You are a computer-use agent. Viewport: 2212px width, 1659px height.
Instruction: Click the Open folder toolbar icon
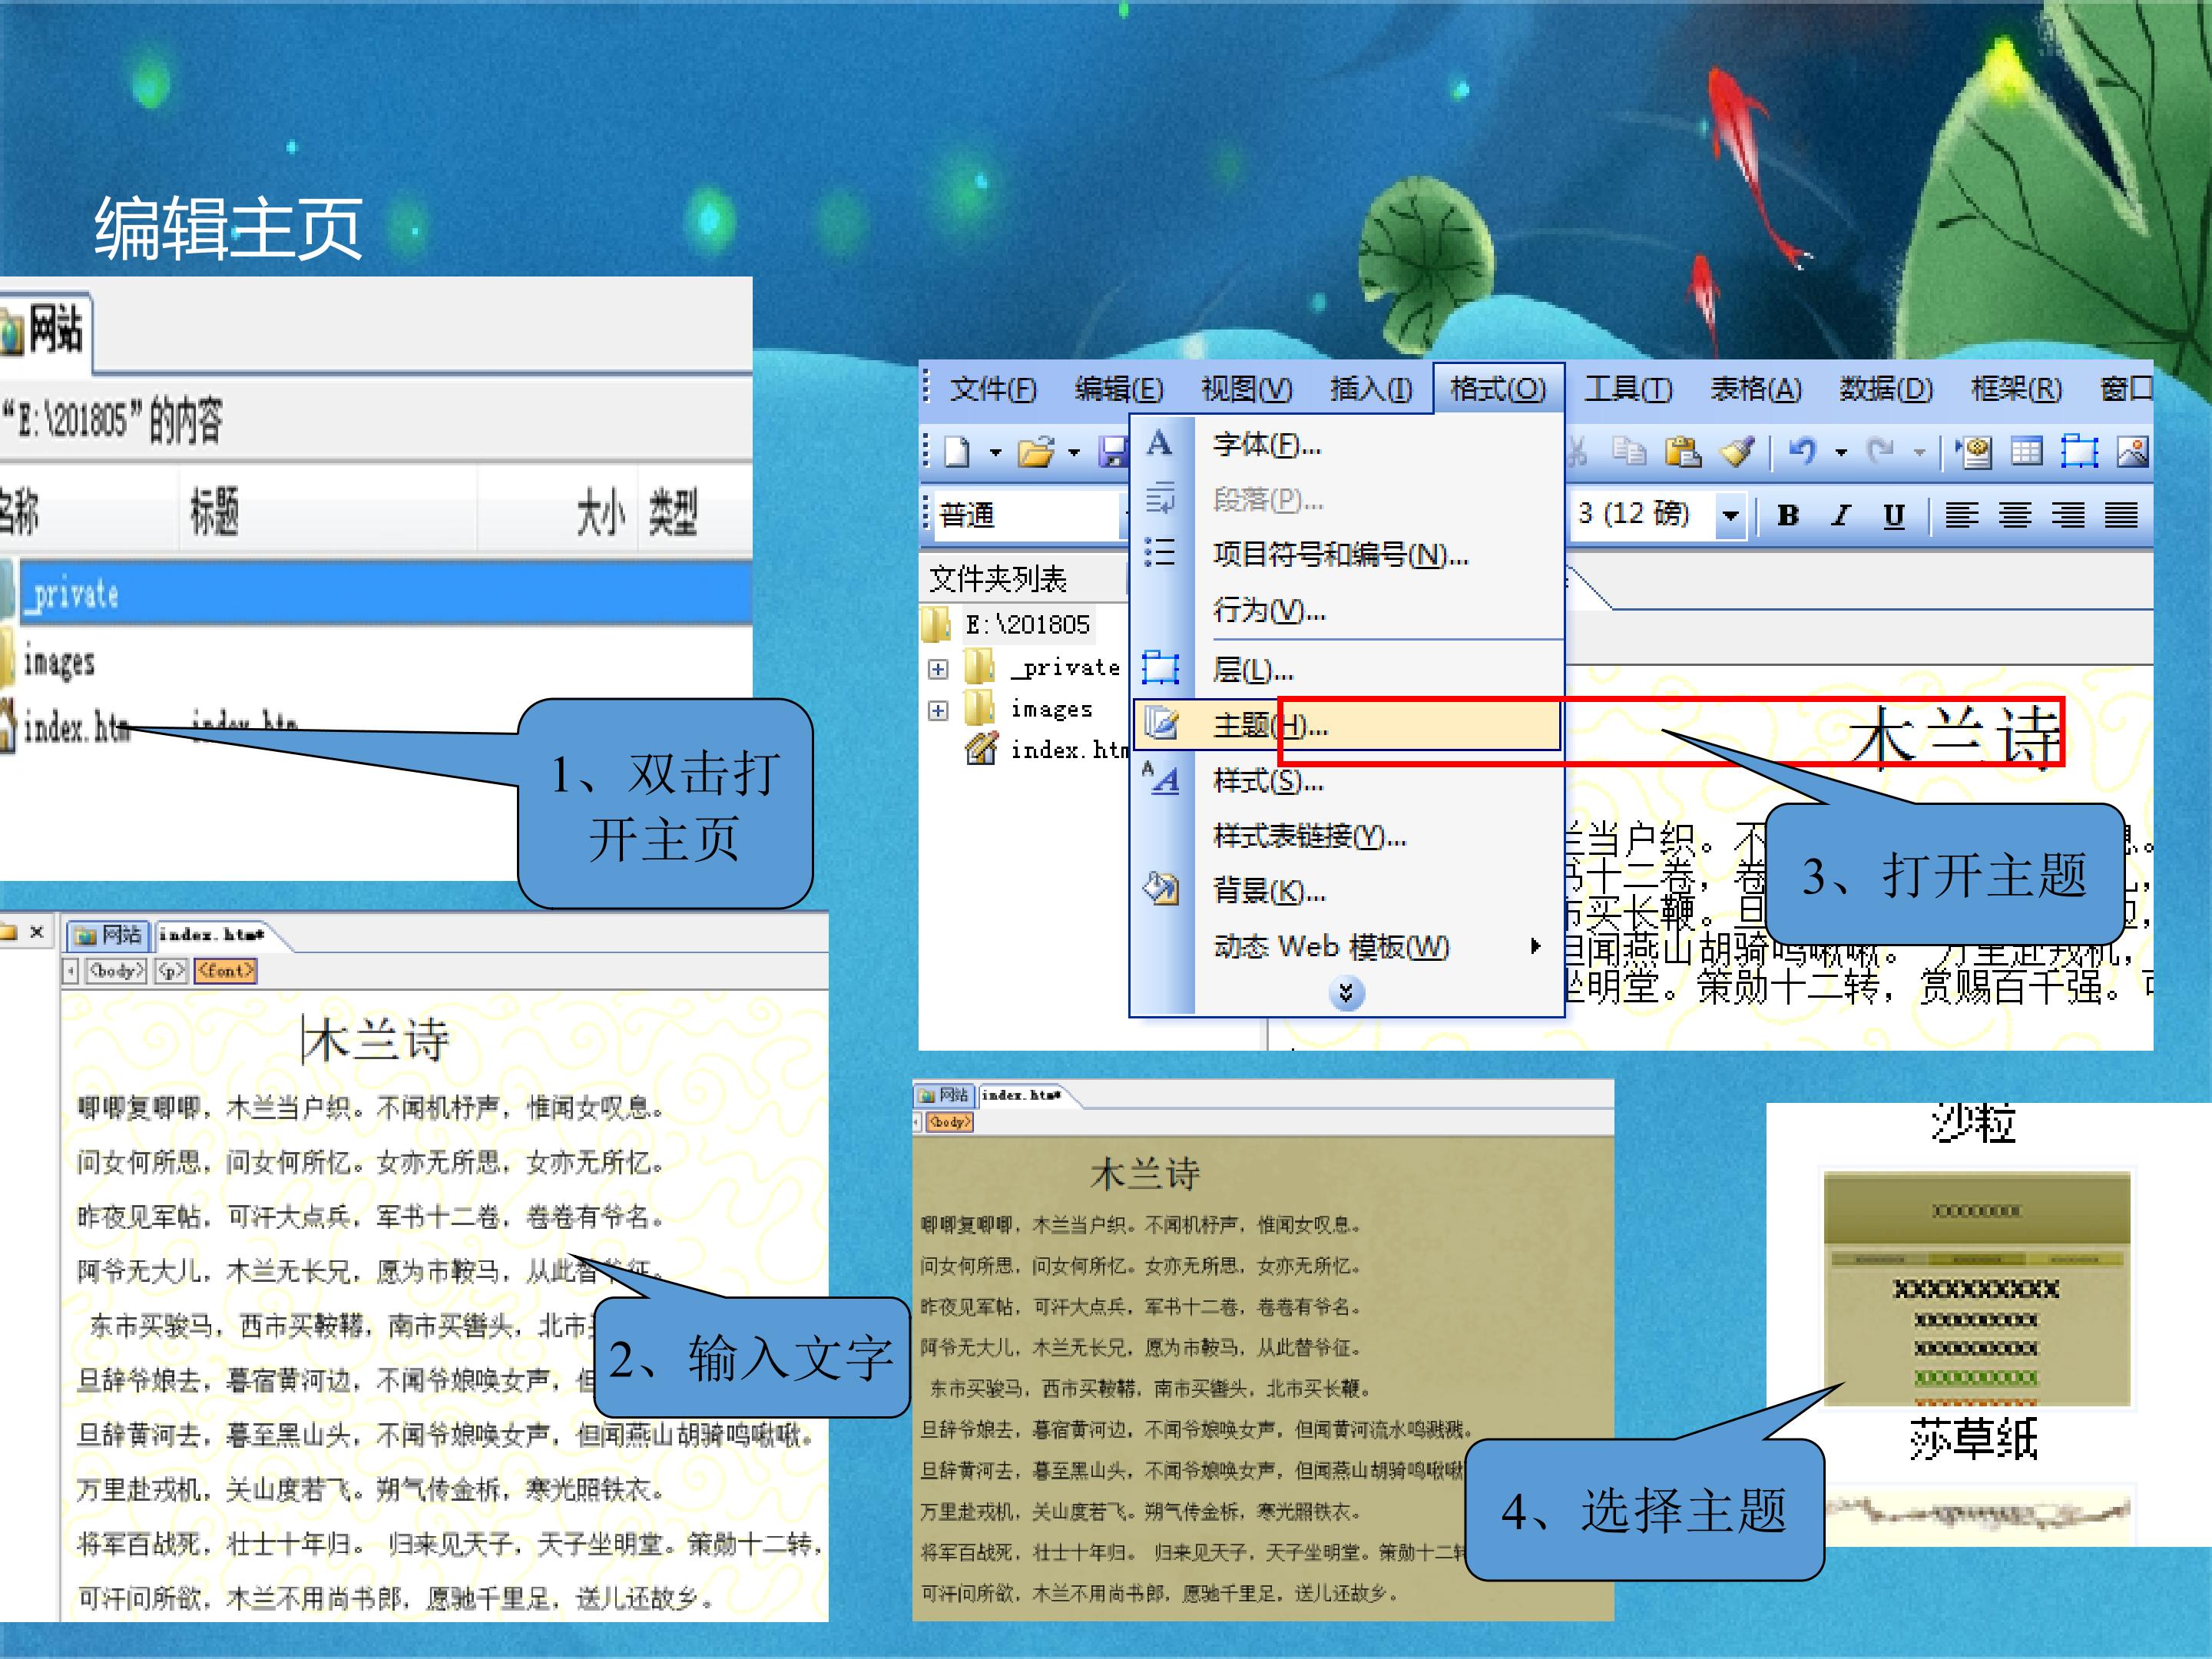coord(1036,452)
